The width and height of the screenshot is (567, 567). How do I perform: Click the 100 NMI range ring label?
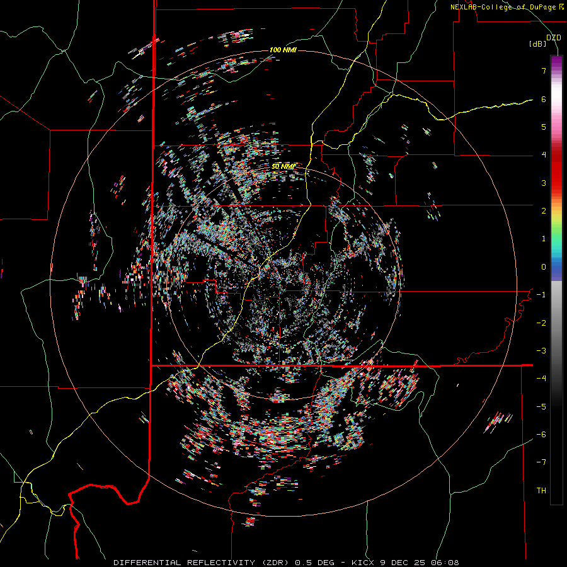pos(283,50)
